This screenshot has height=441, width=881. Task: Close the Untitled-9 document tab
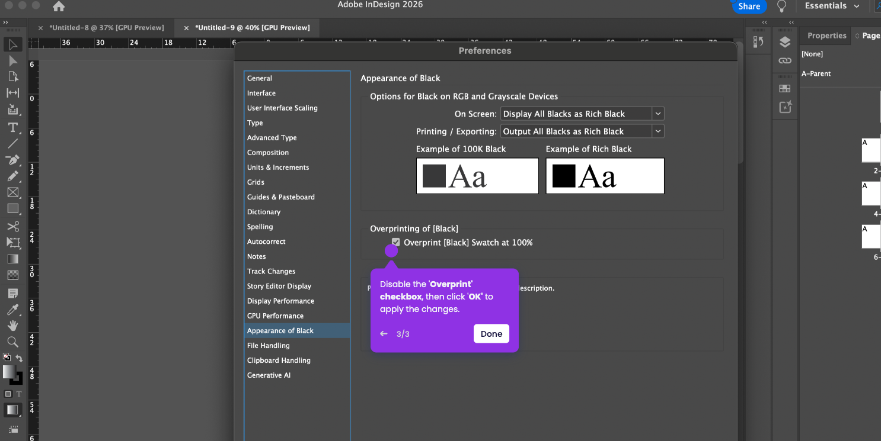point(187,28)
